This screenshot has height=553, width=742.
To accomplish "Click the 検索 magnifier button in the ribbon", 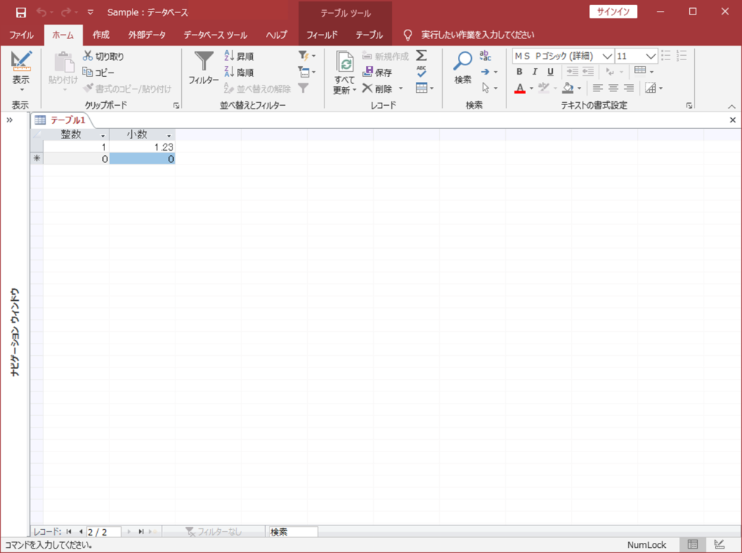I will coord(463,68).
